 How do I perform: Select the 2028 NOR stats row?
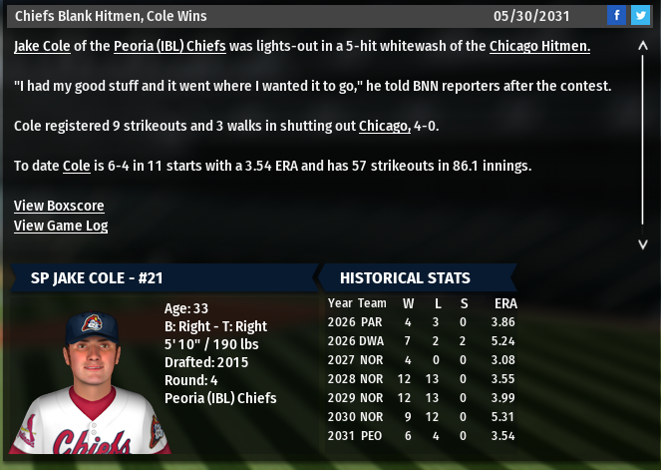(422, 379)
